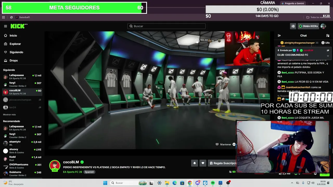The width and height of the screenshot is (333, 187).
Task: Expand the pinned CLUB: COCOMUNIDAD FC message
Action: point(328,56)
